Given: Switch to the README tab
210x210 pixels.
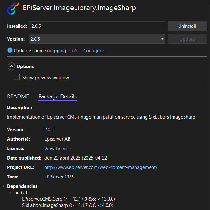Looking at the screenshot, I should click(18, 96).
